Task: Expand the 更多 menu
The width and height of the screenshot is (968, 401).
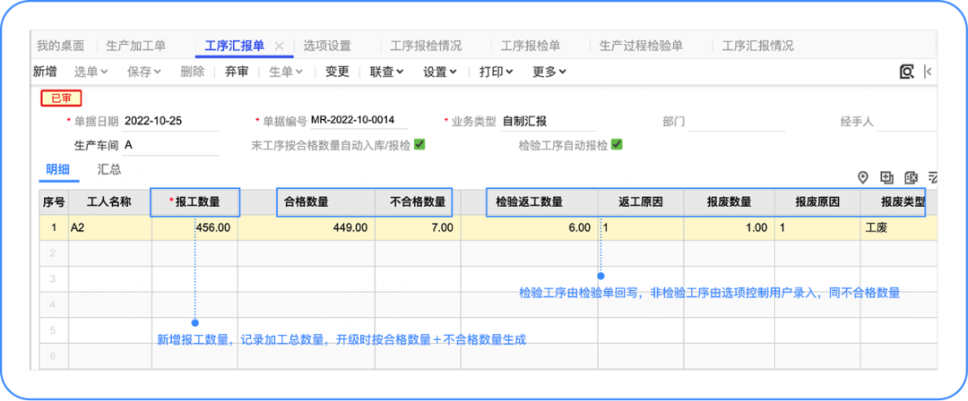Action: (550, 72)
